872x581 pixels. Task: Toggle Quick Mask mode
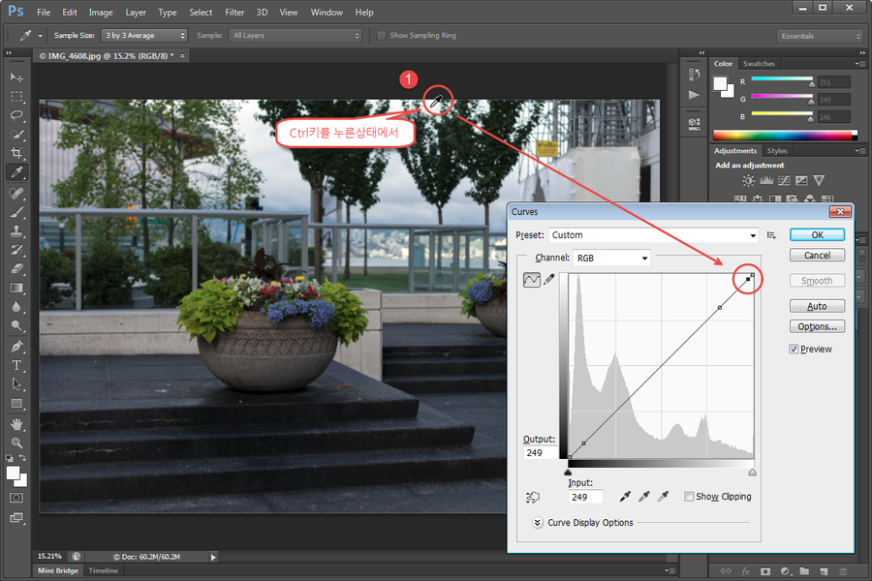click(x=16, y=498)
